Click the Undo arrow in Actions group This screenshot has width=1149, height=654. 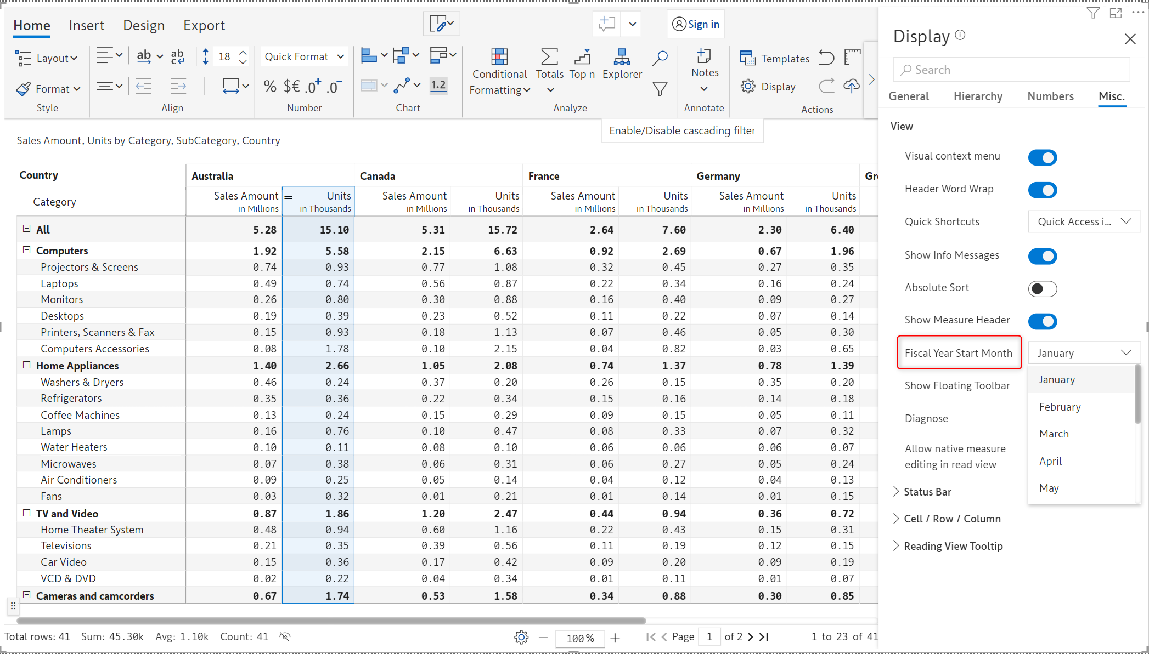click(826, 58)
